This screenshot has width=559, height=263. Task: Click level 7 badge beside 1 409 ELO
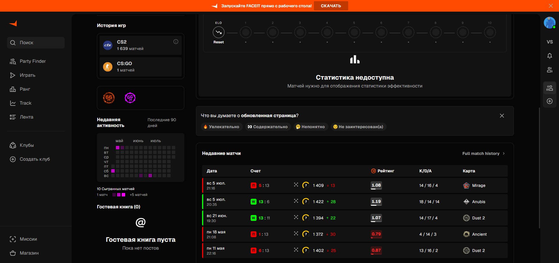click(x=306, y=185)
